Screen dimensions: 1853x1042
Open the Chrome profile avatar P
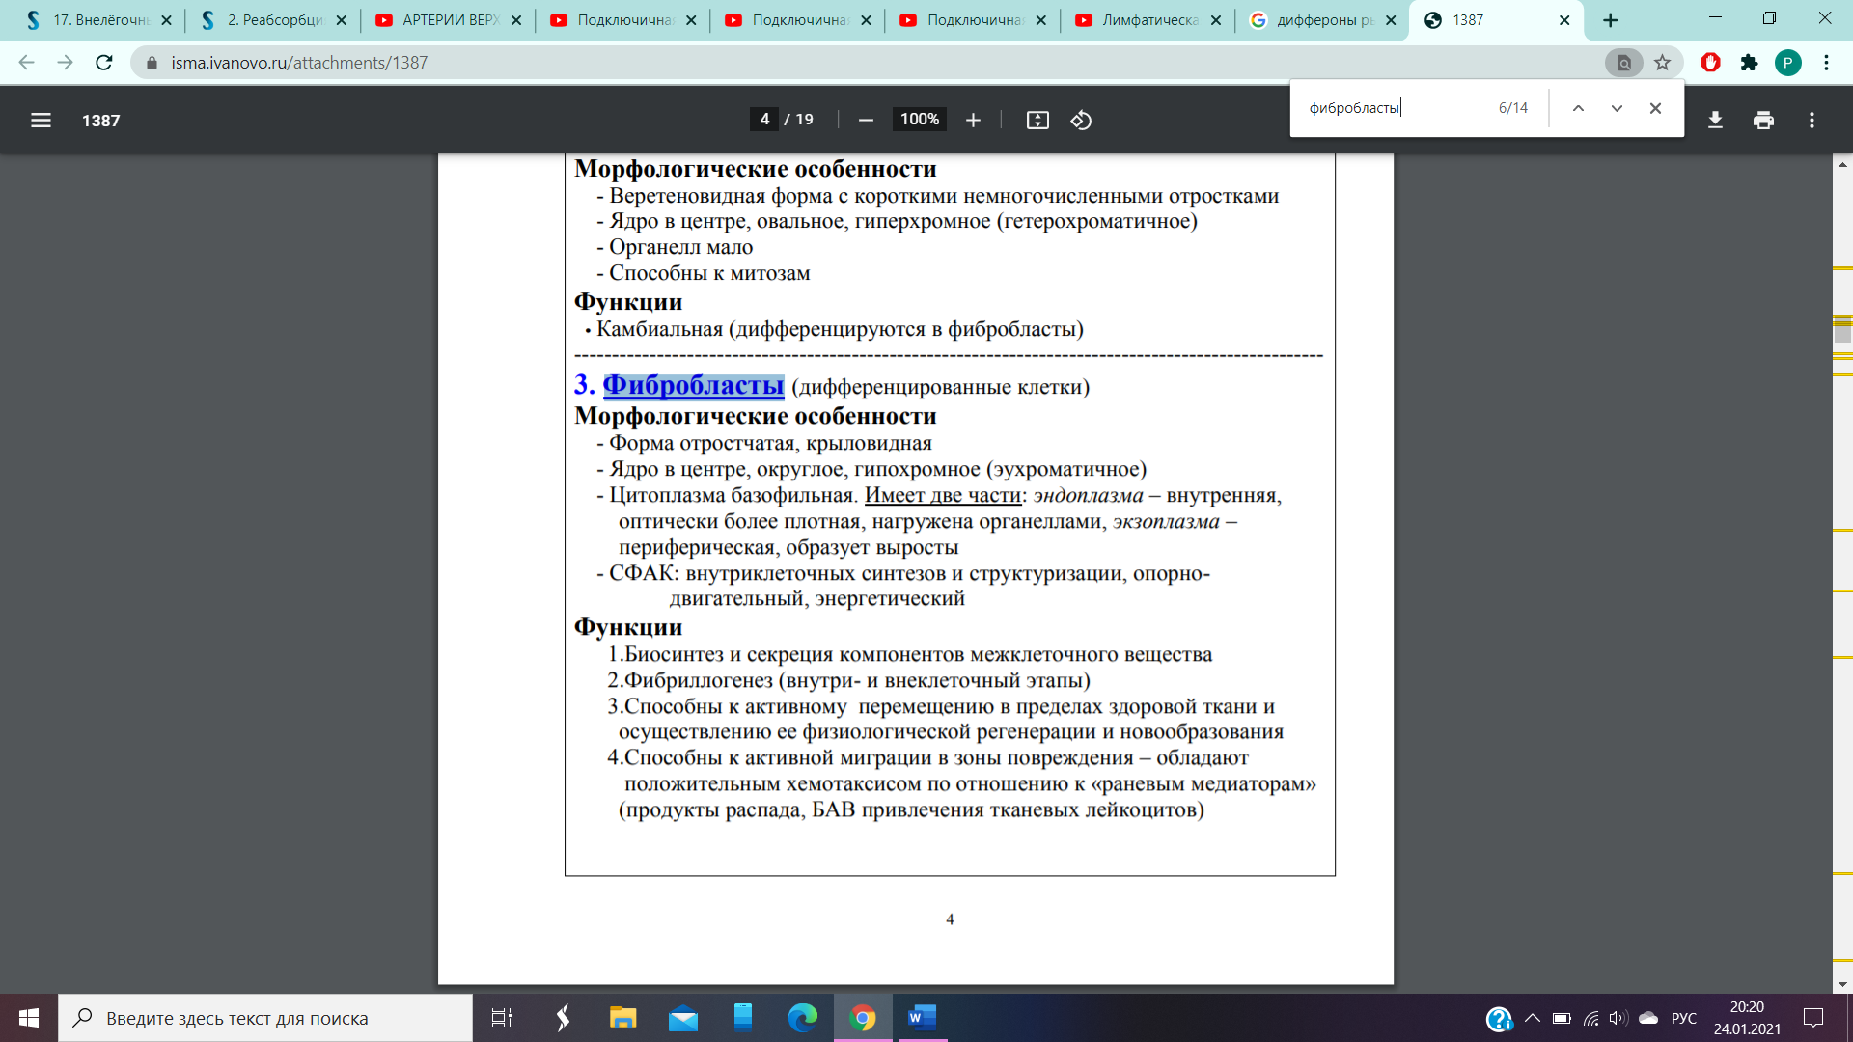(1787, 63)
